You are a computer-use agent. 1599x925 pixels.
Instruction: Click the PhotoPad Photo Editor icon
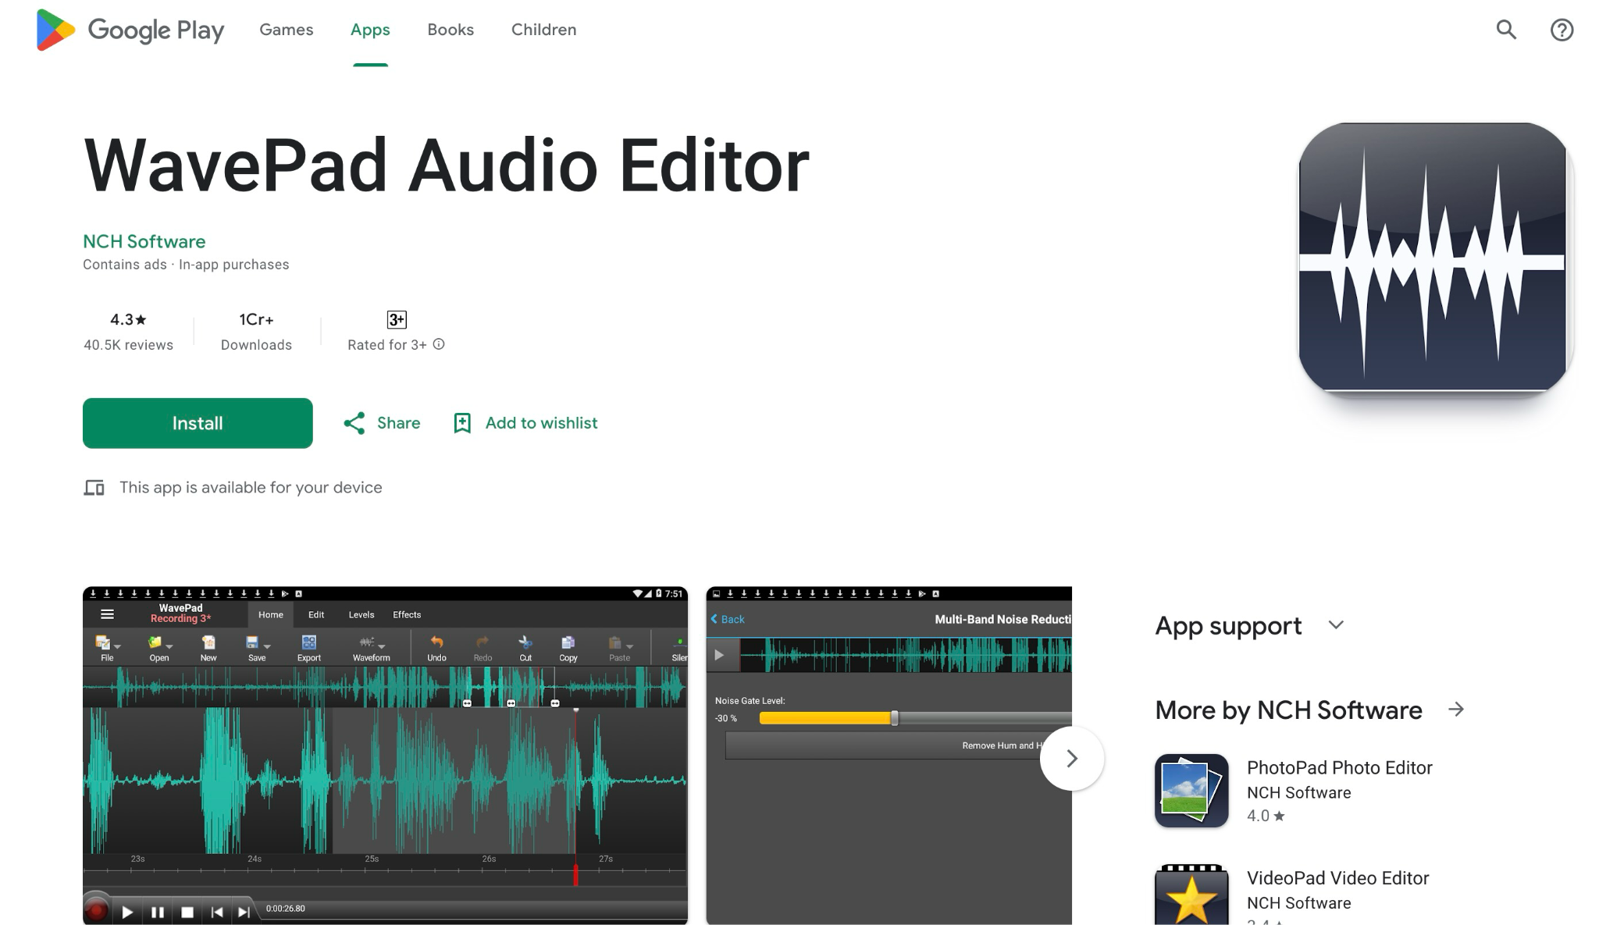(1191, 791)
